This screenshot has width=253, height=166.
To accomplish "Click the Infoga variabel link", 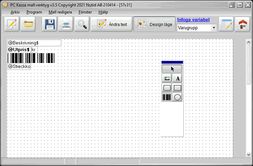I will tap(193, 20).
